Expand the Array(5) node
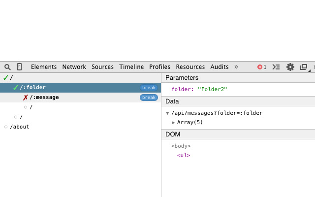This screenshot has height=197, width=315. tap(173, 123)
